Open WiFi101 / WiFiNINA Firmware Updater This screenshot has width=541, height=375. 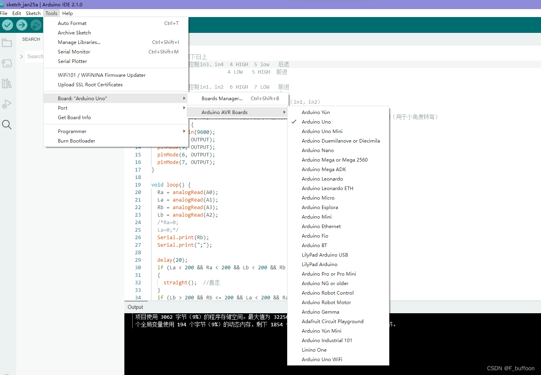[x=116, y=75]
